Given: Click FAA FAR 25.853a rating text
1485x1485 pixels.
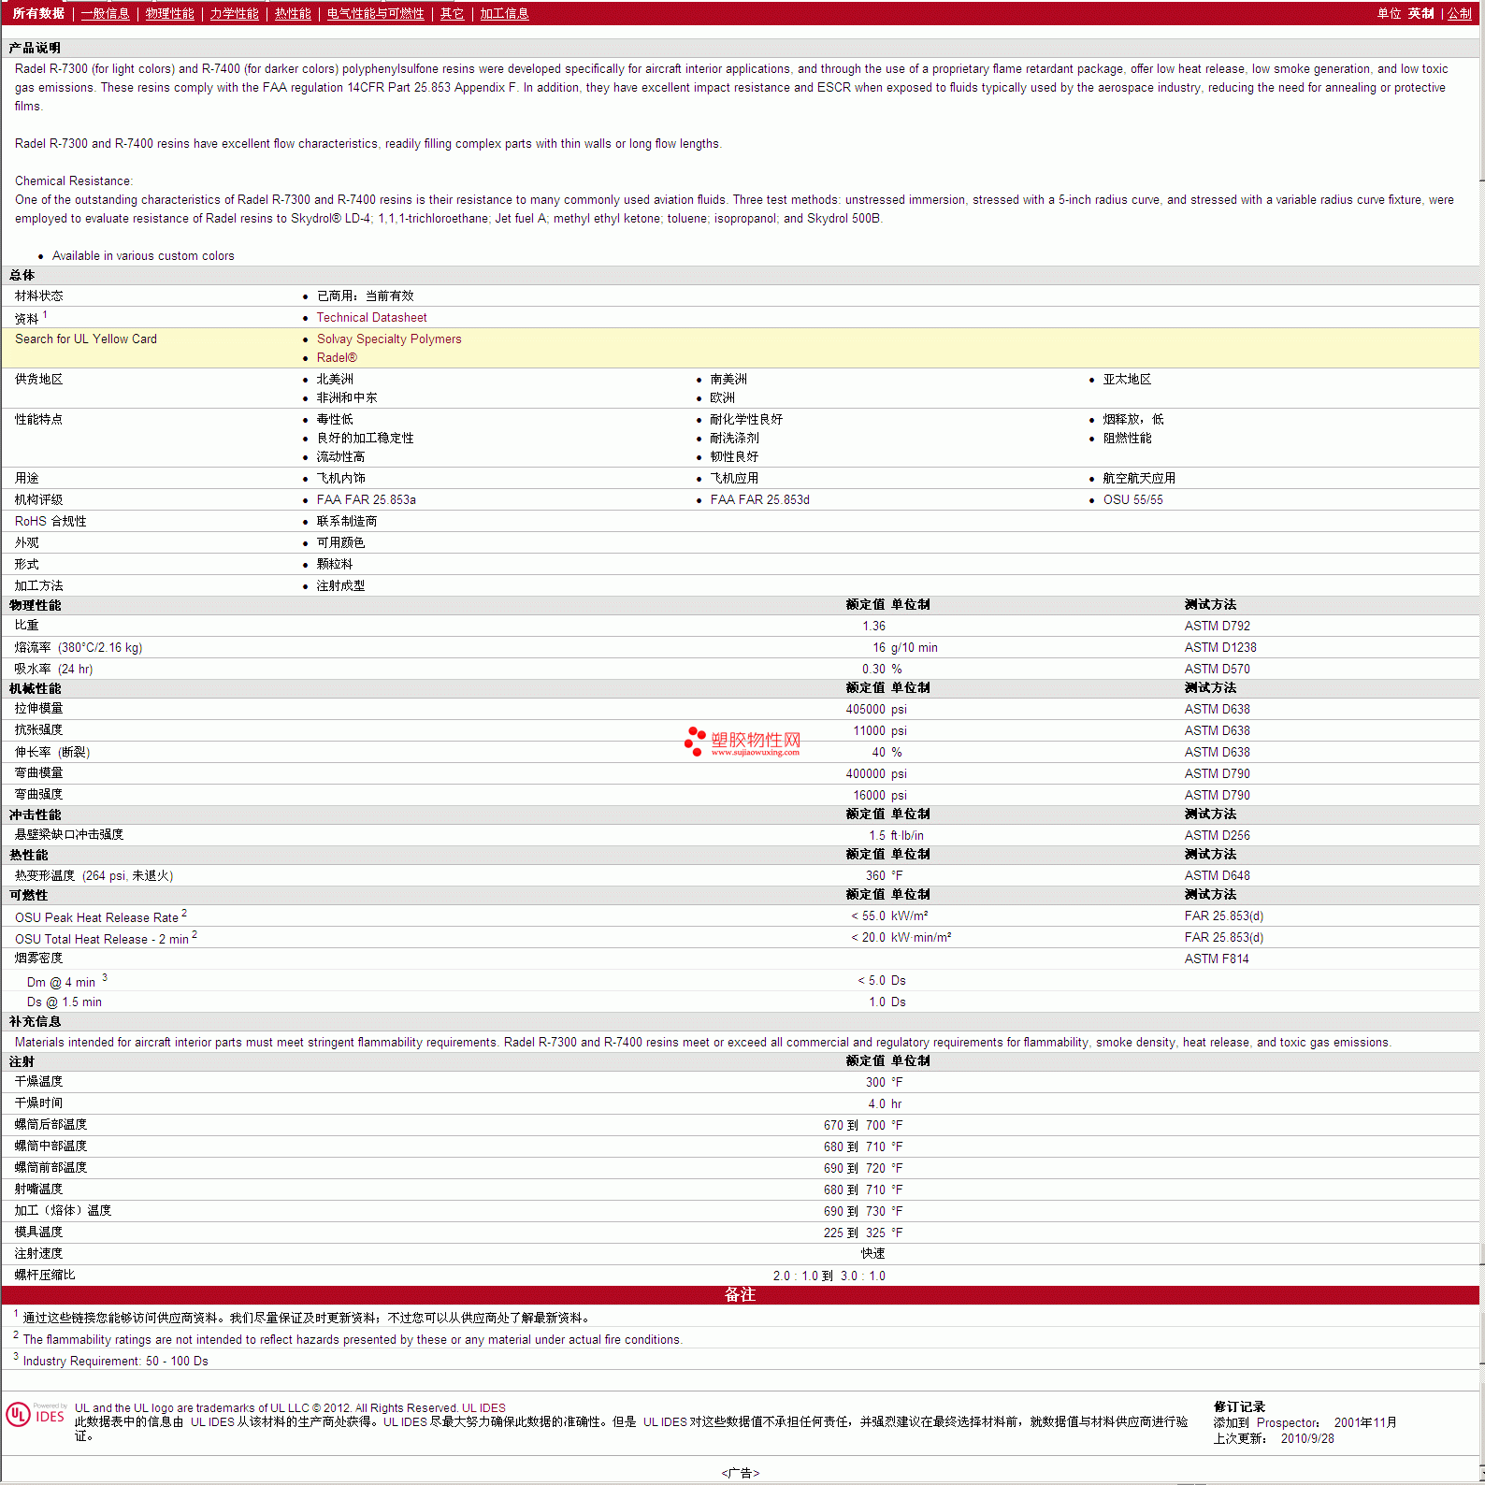Looking at the screenshot, I should click(x=366, y=500).
